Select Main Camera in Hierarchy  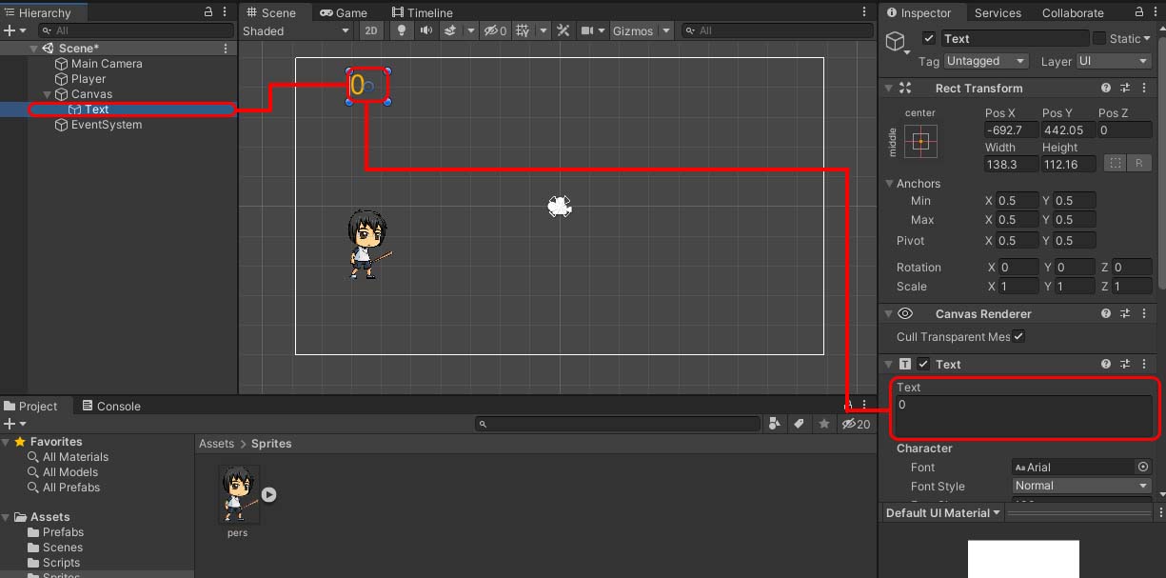pos(106,64)
